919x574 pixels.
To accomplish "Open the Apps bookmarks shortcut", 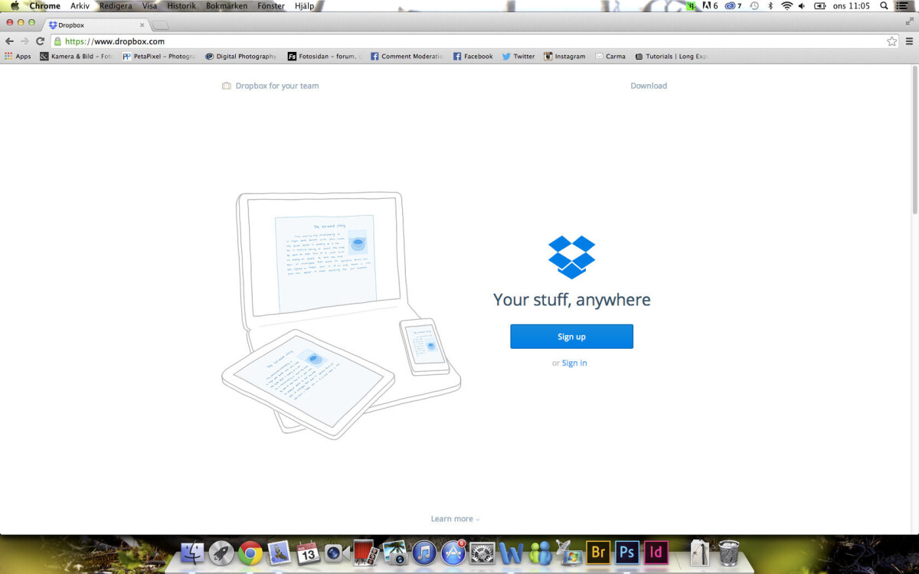I will tap(18, 57).
